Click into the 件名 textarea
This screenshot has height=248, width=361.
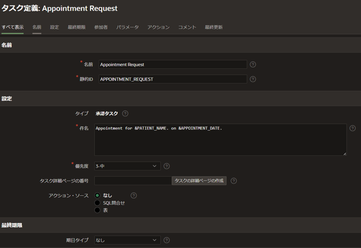pyautogui.click(x=220, y=140)
